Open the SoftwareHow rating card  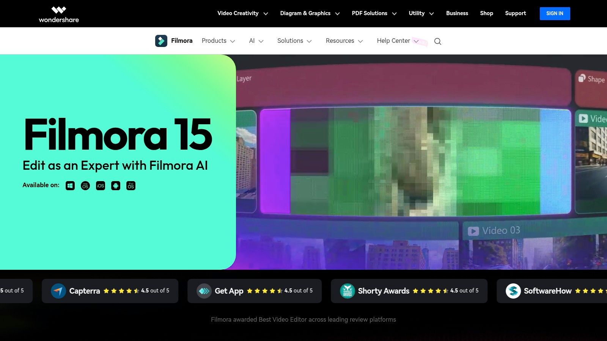pos(552,291)
